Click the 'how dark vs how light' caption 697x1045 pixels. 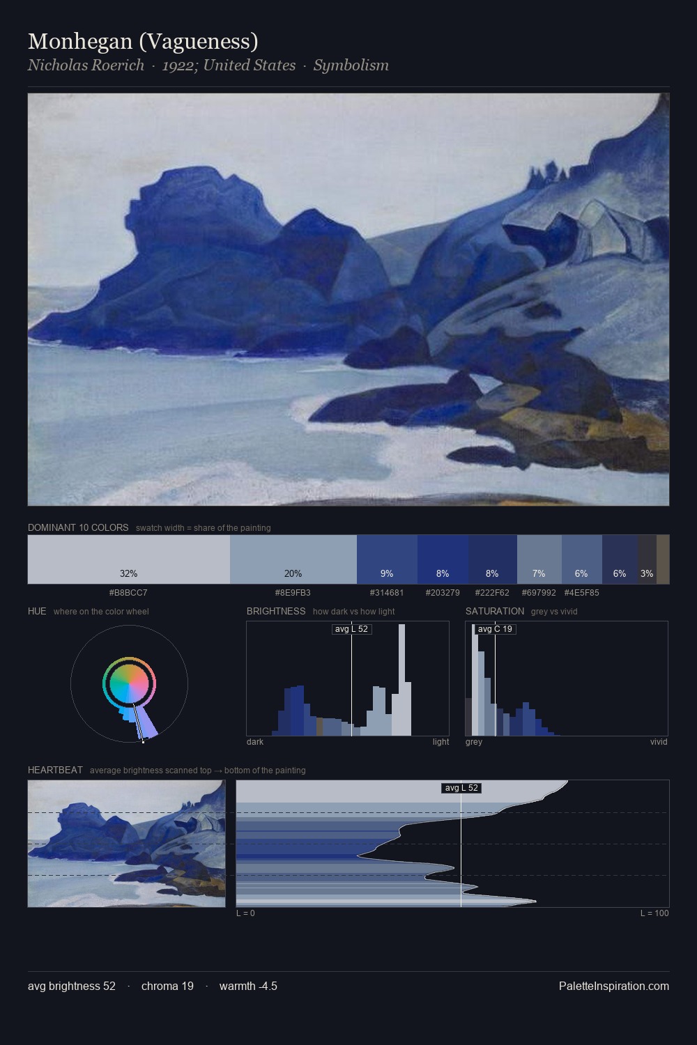click(x=354, y=612)
